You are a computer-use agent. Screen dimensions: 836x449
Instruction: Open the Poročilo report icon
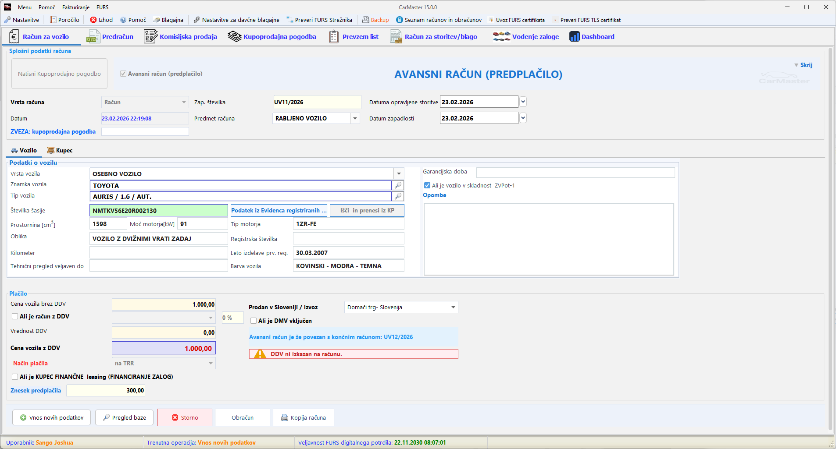point(54,20)
